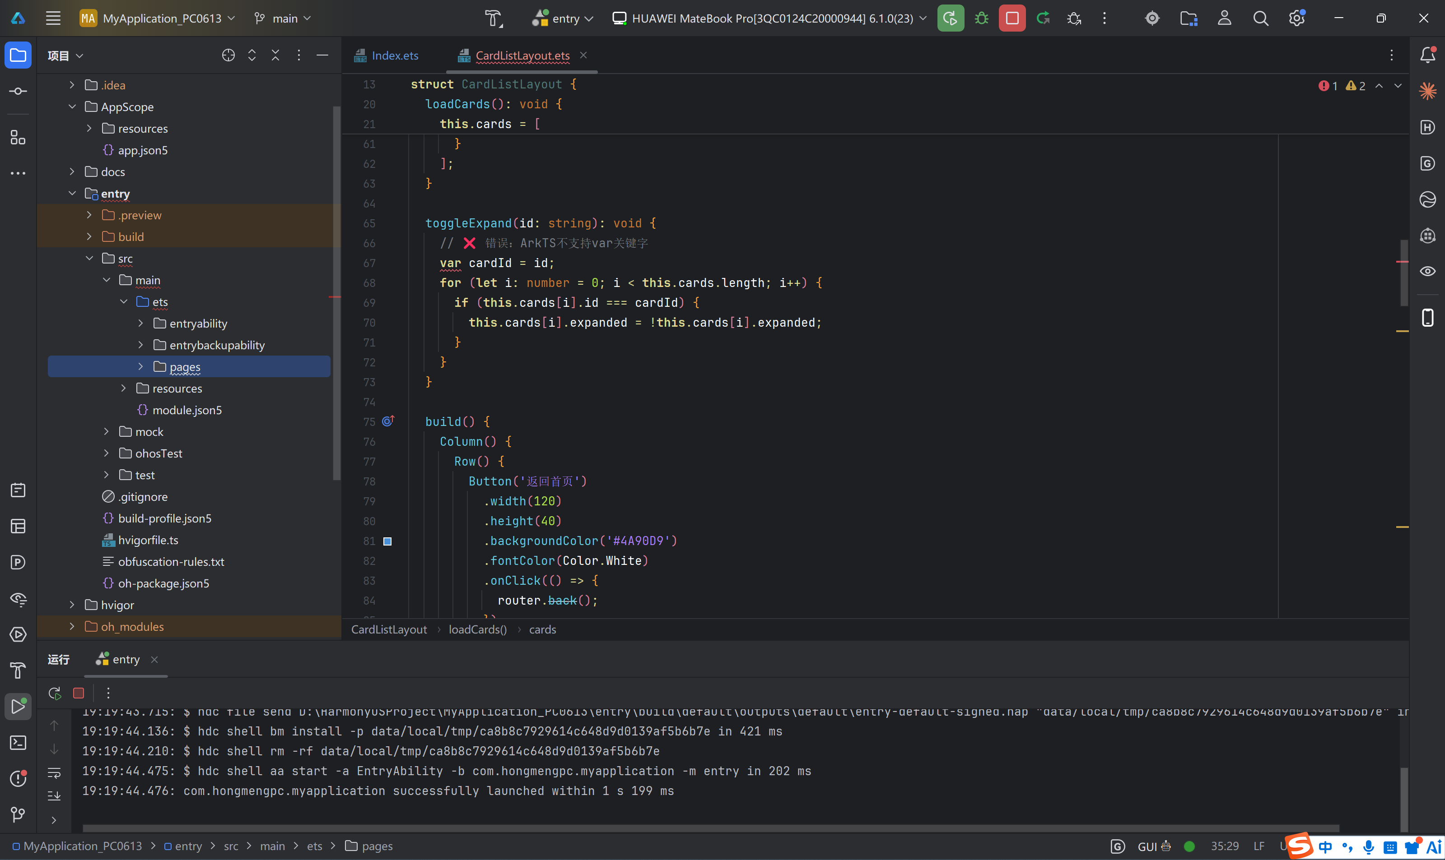The height and width of the screenshot is (860, 1445).
Task: Close the entry run tab
Action: click(x=154, y=660)
